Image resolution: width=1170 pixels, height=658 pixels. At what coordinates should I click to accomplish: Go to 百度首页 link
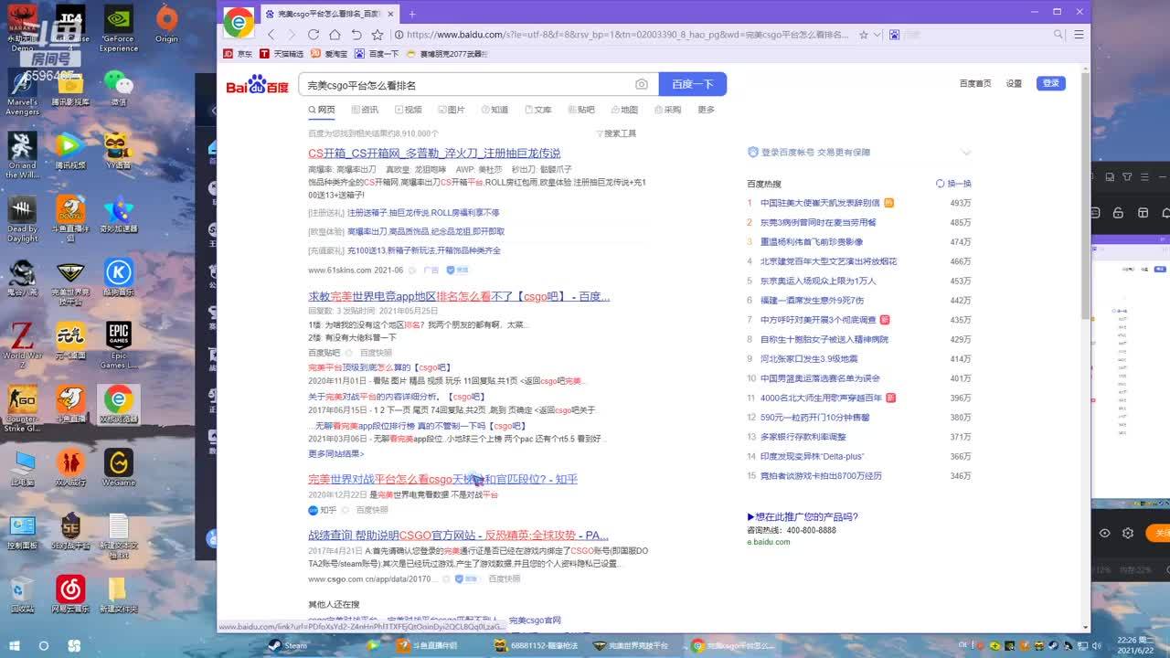975,83
